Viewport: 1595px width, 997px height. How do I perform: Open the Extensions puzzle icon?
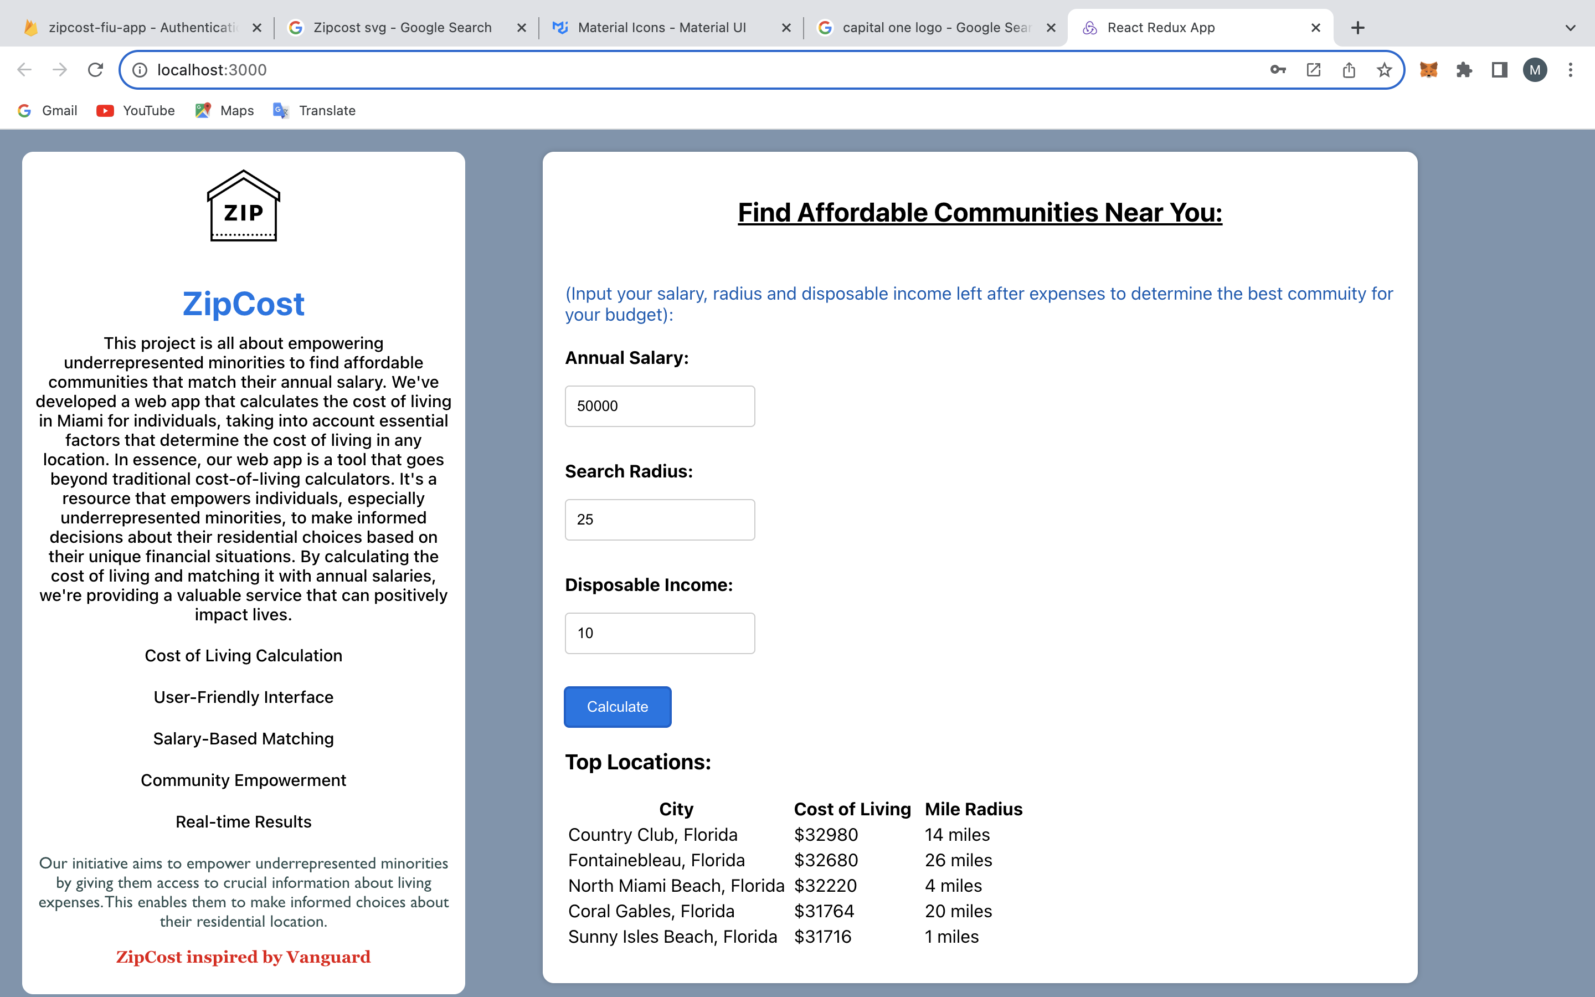[x=1464, y=70]
